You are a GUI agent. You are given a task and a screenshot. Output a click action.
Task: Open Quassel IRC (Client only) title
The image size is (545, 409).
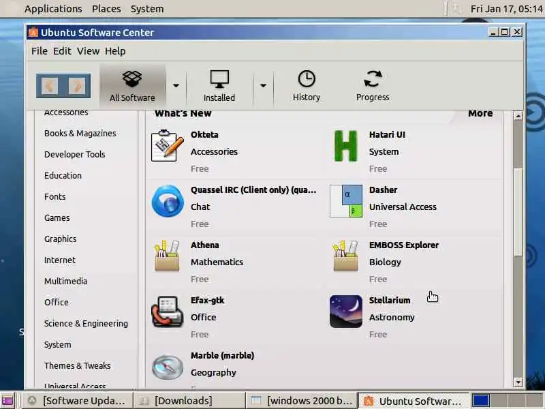253,190
